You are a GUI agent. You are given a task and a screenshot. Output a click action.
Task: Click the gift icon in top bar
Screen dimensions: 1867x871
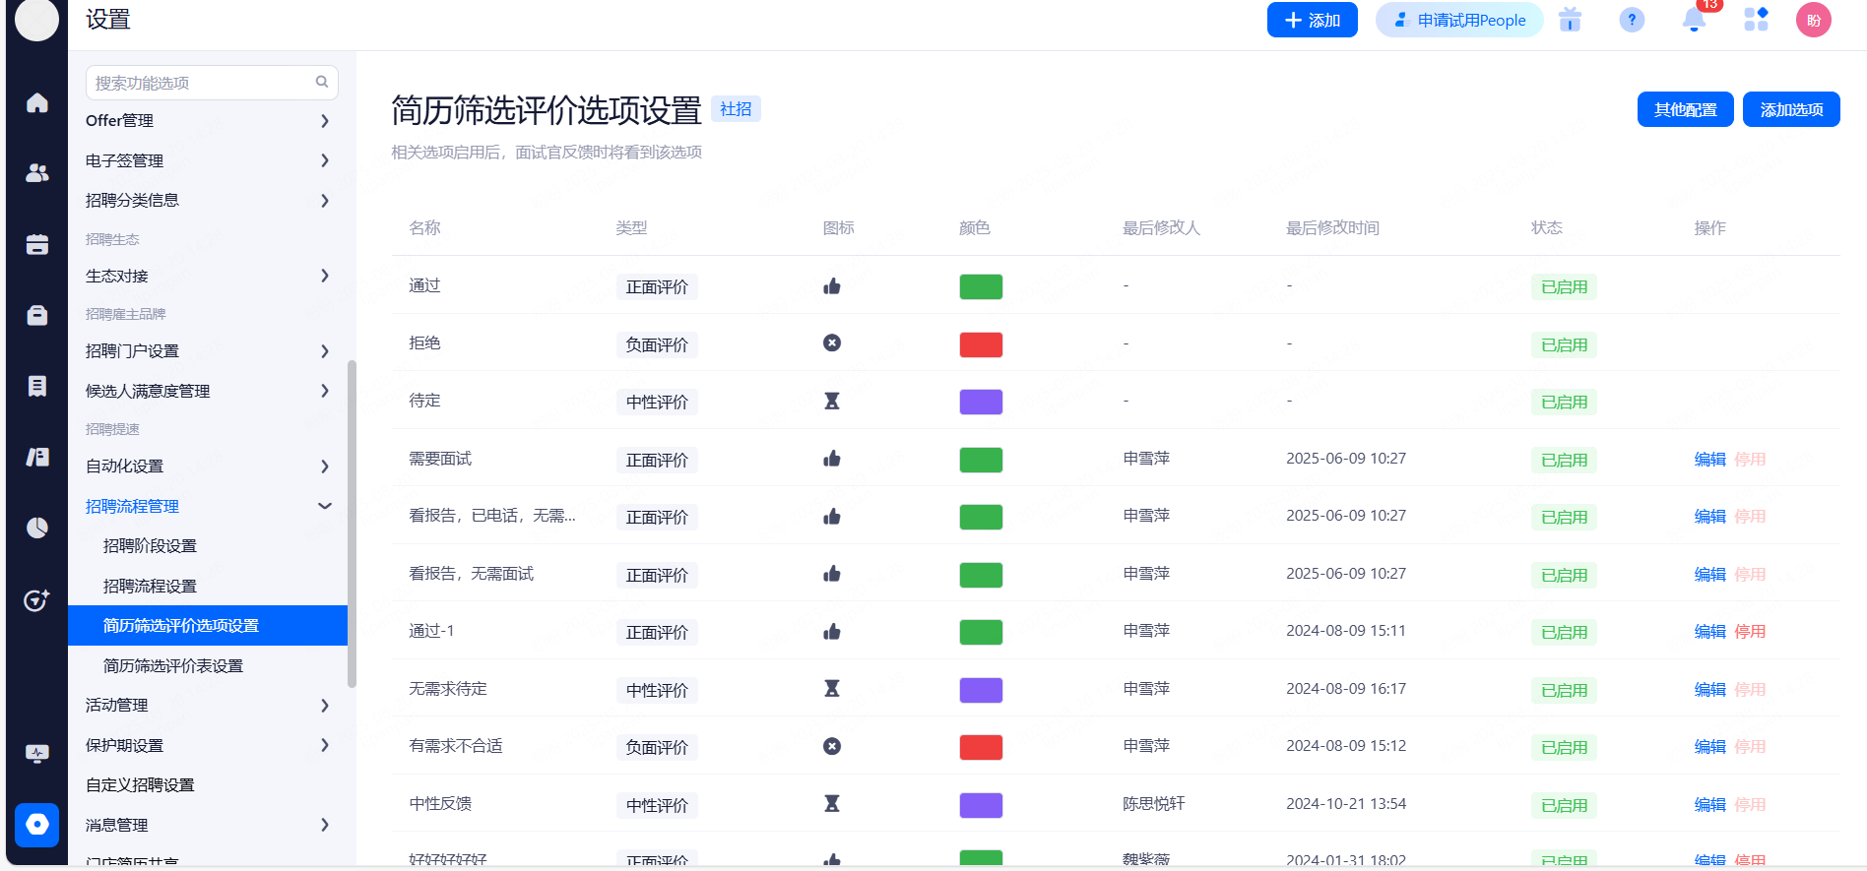1570,20
